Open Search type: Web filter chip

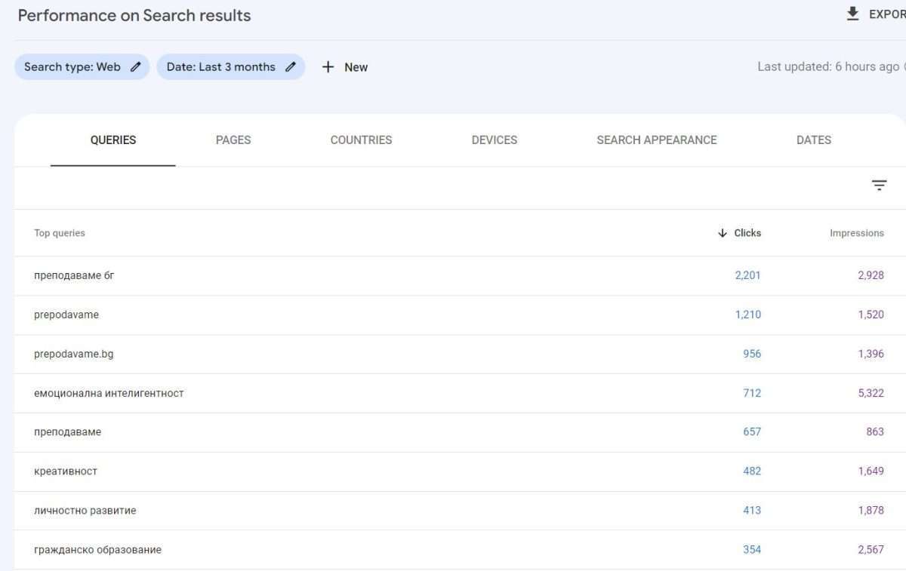pos(72,66)
